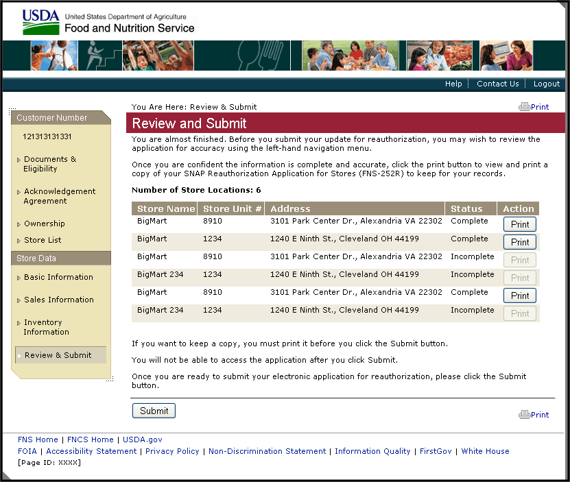Open the Ownership sidebar item
Image resolution: width=570 pixels, height=482 pixels.
pyautogui.click(x=44, y=224)
